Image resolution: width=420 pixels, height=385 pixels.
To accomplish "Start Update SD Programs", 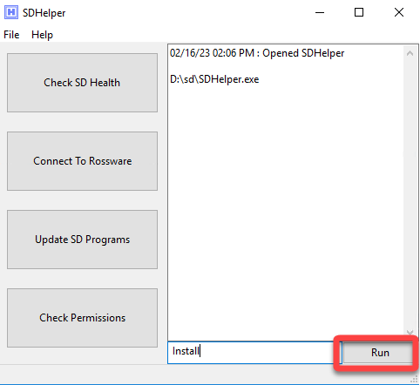I will click(x=82, y=240).
